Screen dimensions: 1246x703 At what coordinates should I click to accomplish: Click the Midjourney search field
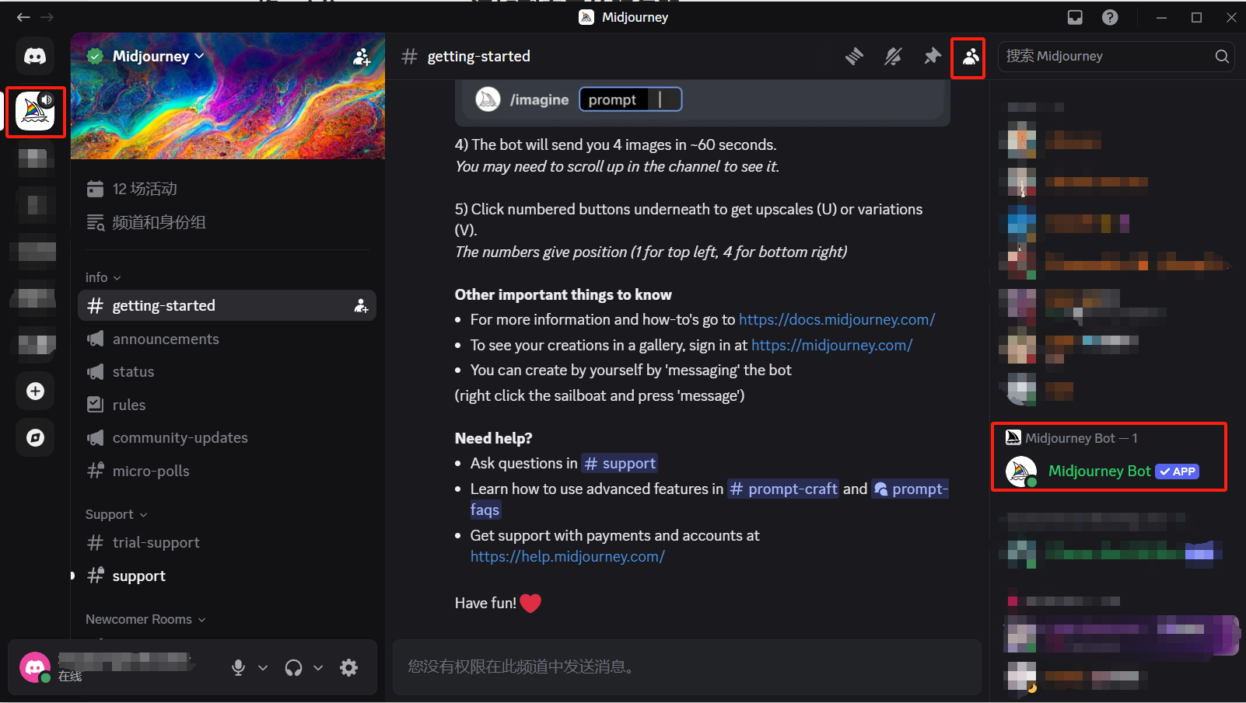[x=1104, y=56]
